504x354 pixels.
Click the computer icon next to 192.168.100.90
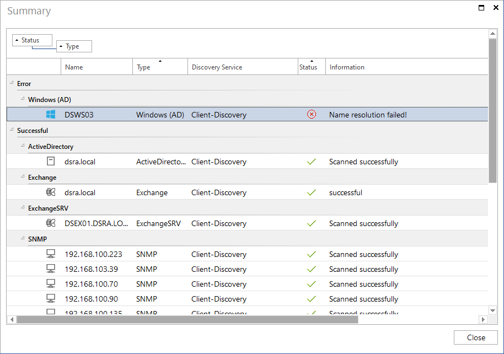pos(51,299)
